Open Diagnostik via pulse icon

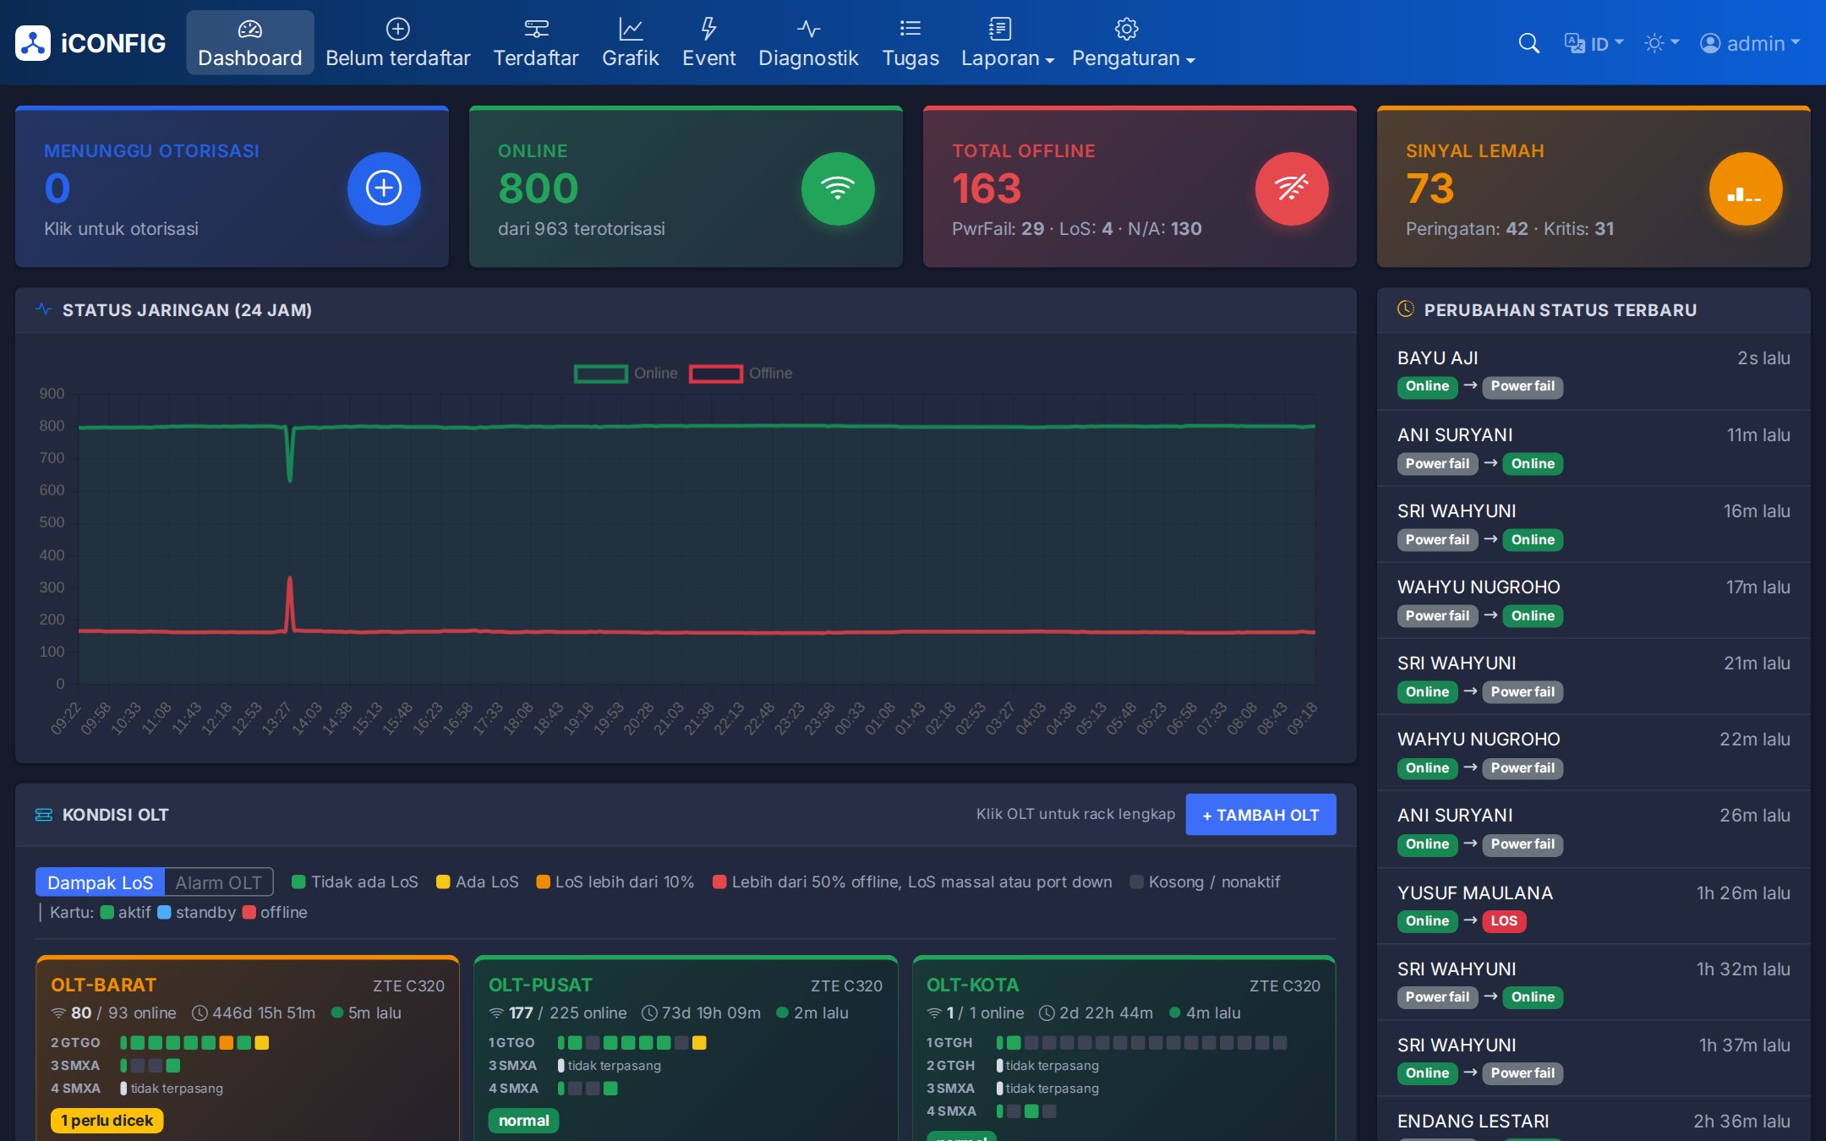pyautogui.click(x=808, y=29)
